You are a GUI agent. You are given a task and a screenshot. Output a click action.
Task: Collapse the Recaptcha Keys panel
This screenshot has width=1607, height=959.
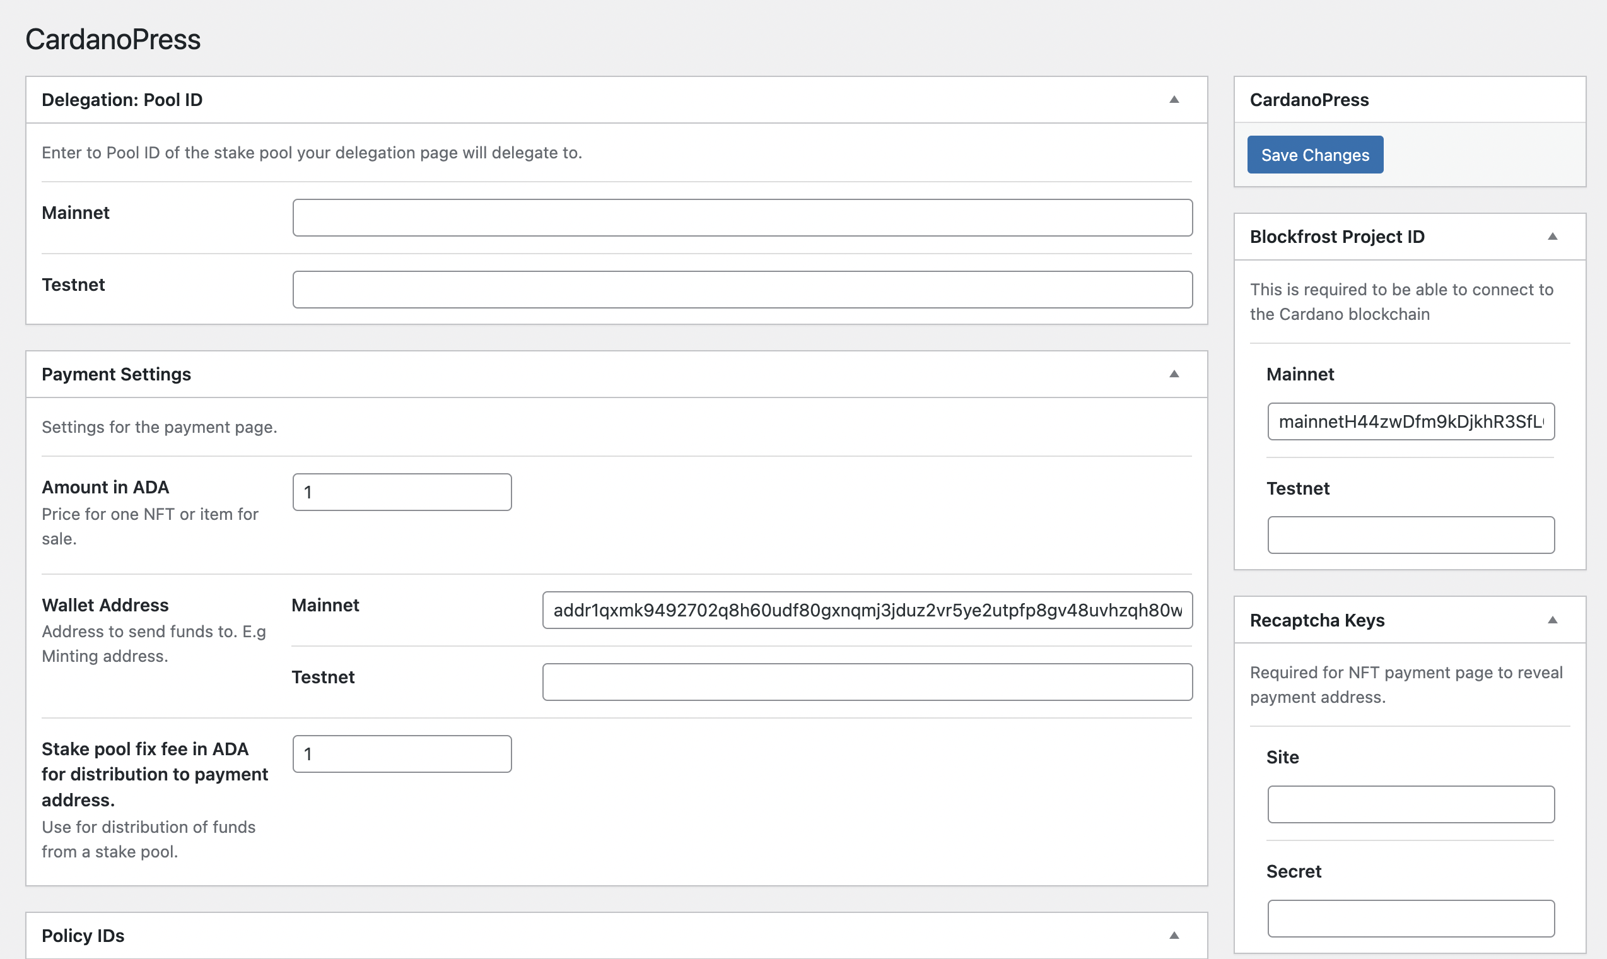[1552, 620]
